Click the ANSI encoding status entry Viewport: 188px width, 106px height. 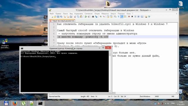[x=157, y=97]
